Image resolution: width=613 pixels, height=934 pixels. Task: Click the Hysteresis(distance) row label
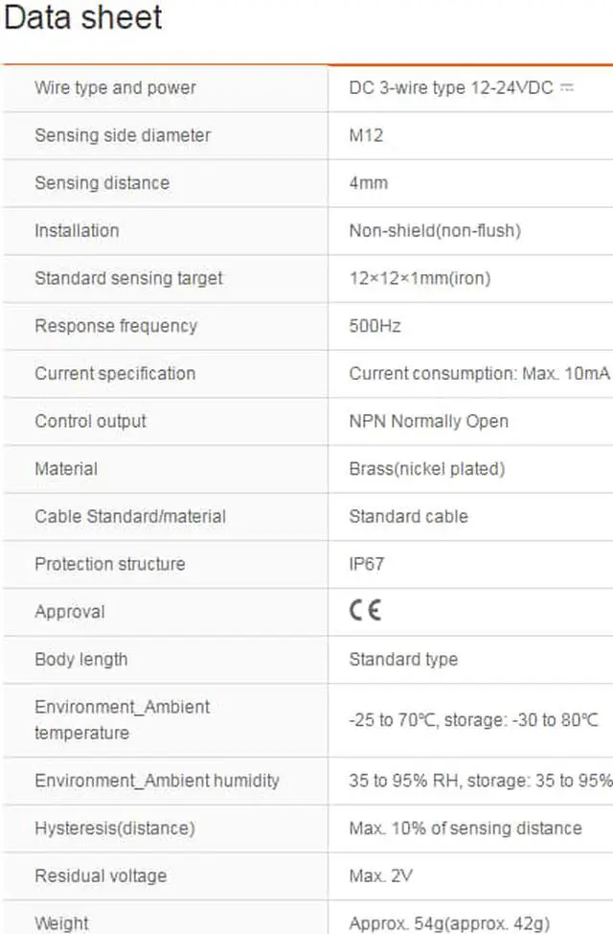point(114,828)
